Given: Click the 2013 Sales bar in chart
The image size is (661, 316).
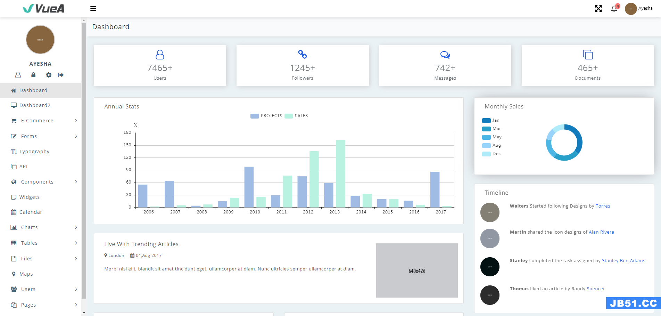Looking at the screenshot, I should 341,174.
